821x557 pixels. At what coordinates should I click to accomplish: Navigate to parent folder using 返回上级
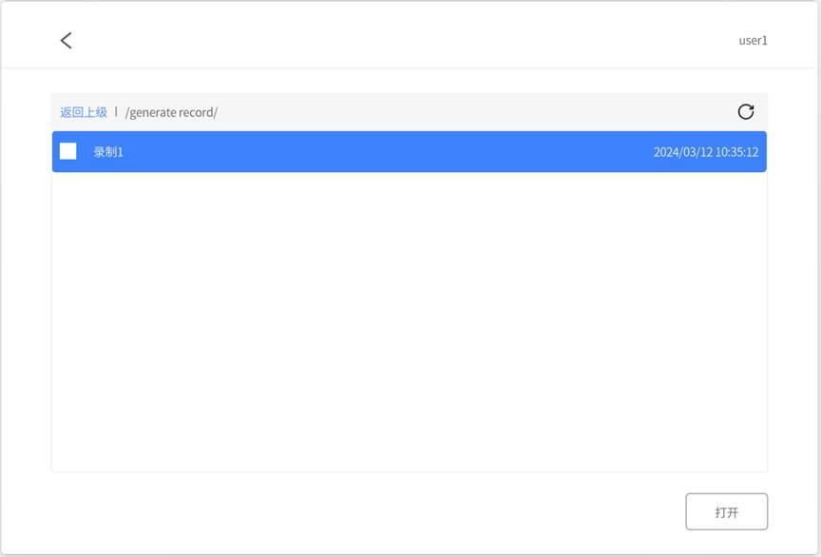84,112
